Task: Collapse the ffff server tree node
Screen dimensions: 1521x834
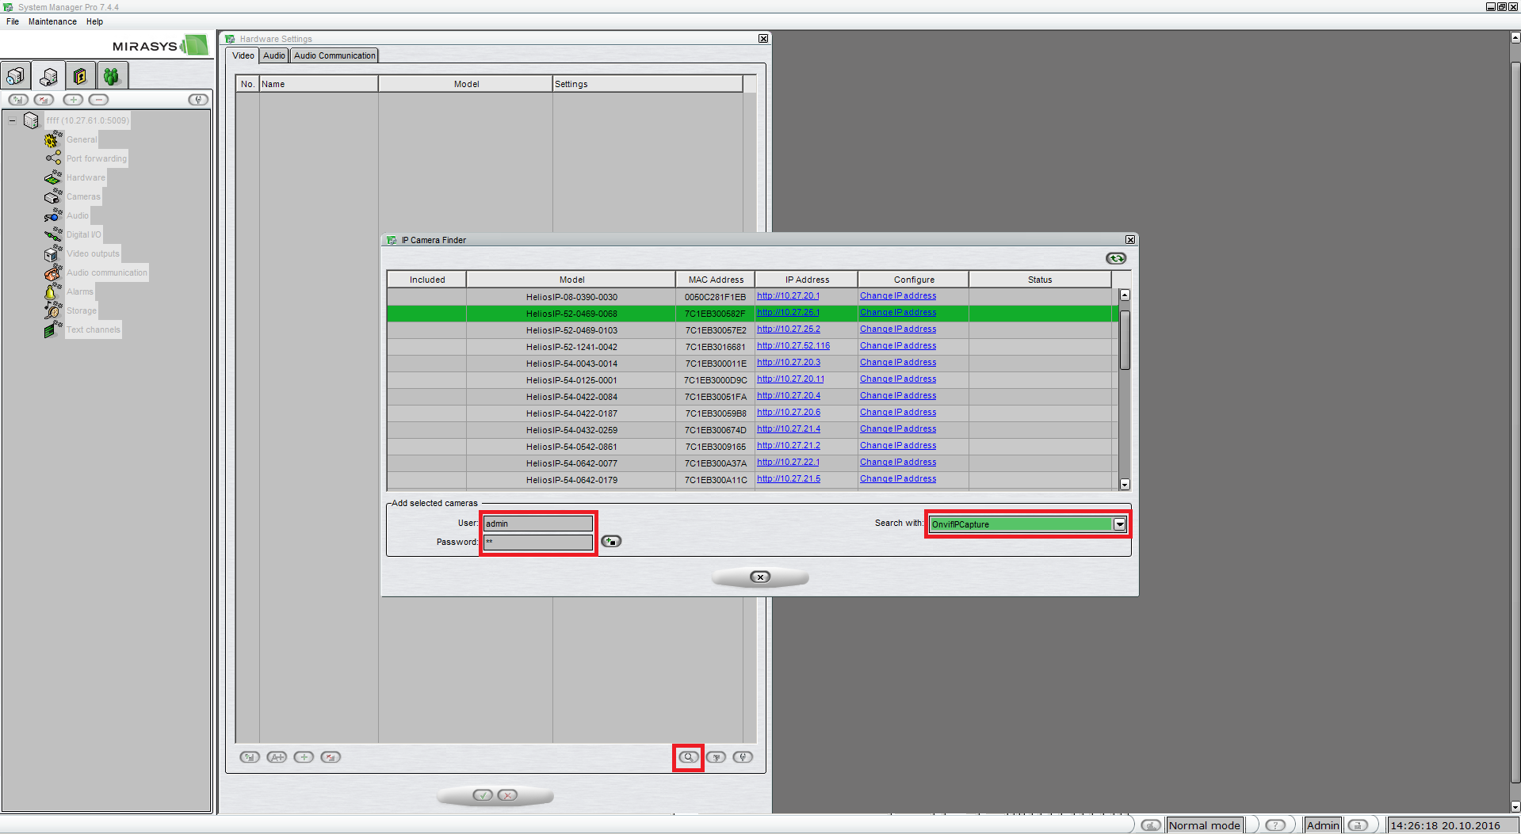Action: point(12,120)
